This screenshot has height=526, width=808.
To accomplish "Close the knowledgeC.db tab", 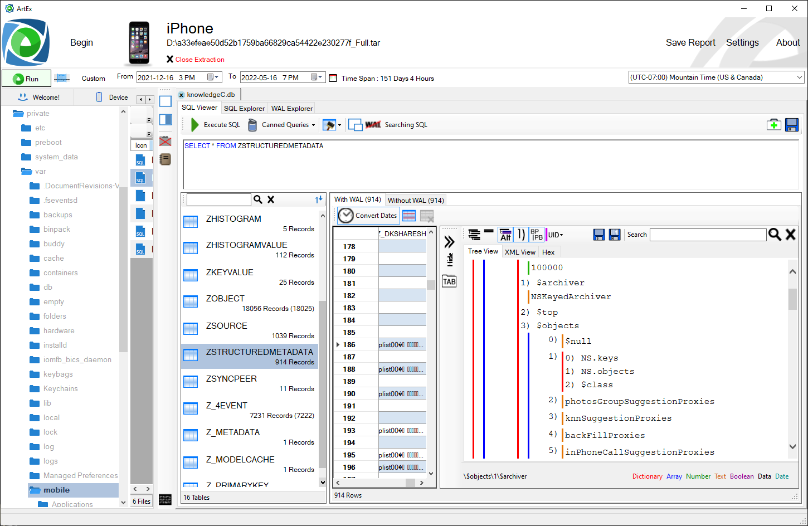I will [181, 95].
